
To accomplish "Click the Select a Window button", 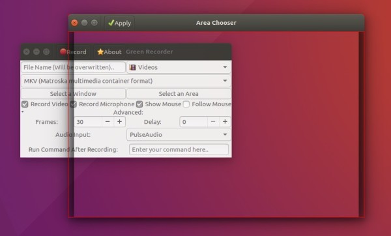I will (73, 94).
